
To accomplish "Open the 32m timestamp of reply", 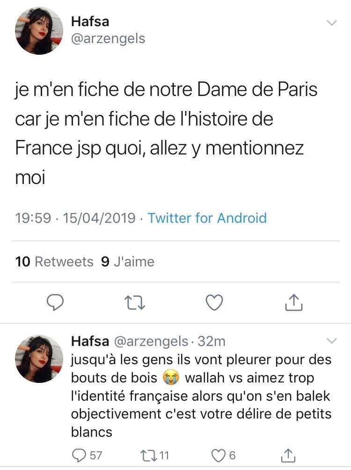I will pyautogui.click(x=212, y=341).
